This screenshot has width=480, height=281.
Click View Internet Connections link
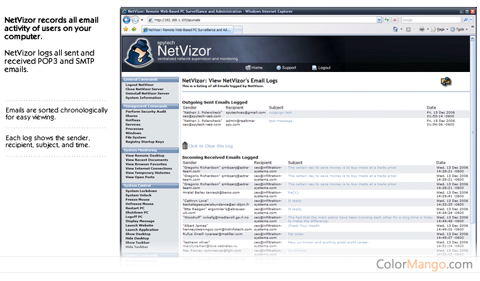(148, 169)
